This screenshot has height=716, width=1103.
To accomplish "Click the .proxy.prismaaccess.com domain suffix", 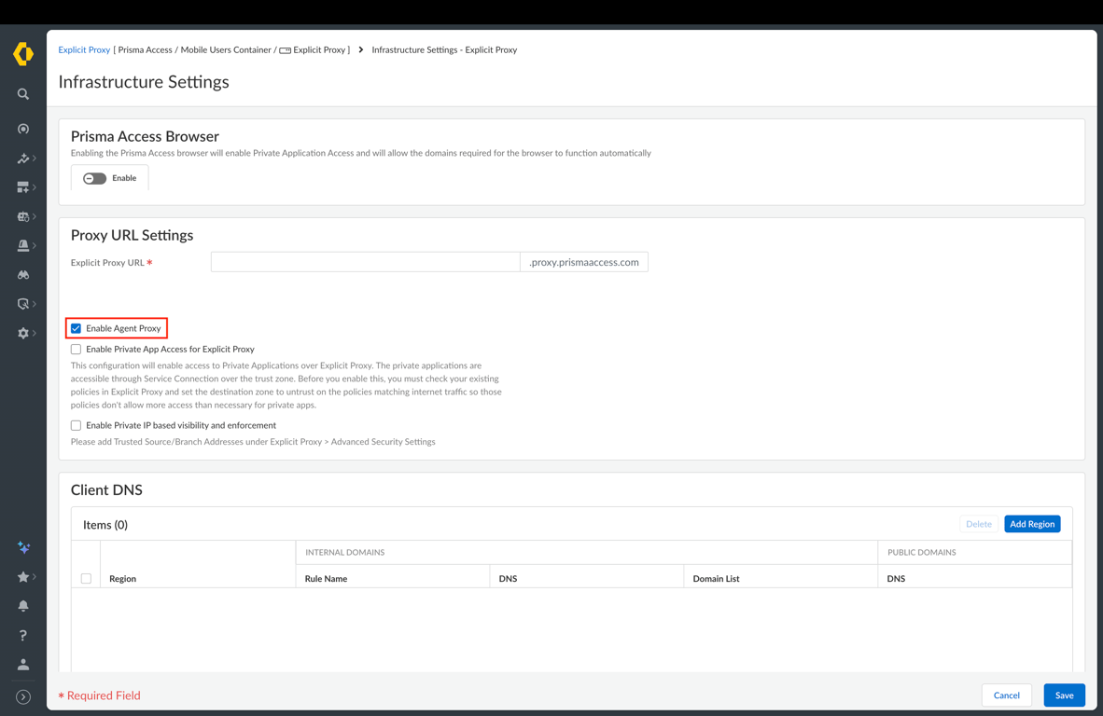I will point(584,262).
